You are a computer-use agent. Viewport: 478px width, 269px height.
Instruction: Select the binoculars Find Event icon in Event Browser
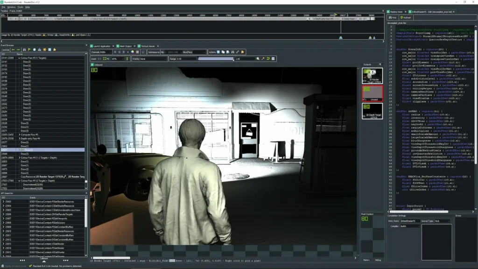coord(25,50)
